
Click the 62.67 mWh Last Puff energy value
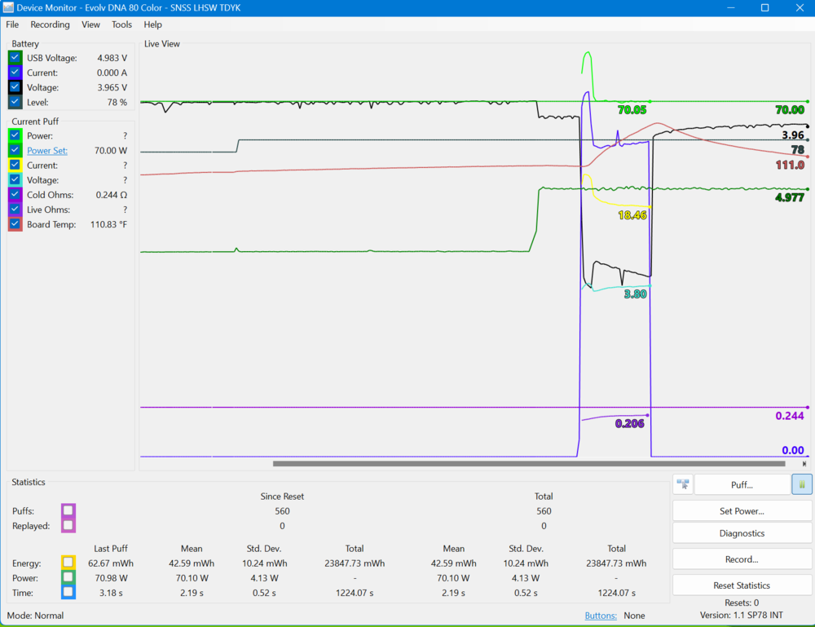click(x=111, y=563)
